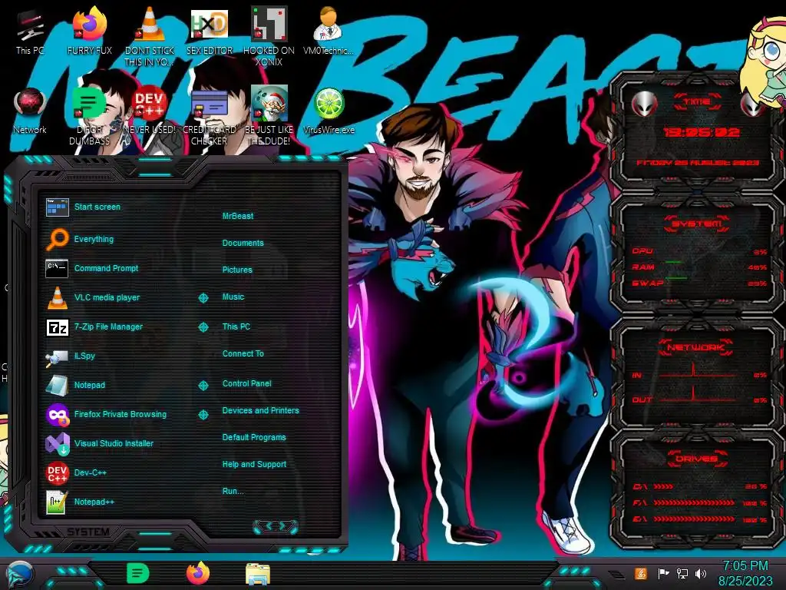This screenshot has height=590, width=786.
Task: Open the HOOKED ON XONIX desktop icon
Action: click(x=269, y=35)
